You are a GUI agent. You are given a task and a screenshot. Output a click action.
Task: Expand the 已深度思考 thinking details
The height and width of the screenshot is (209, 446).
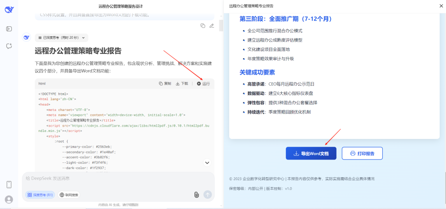(x=62, y=38)
